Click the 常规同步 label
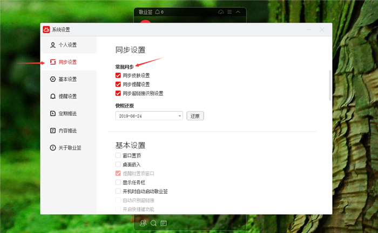 (124, 67)
